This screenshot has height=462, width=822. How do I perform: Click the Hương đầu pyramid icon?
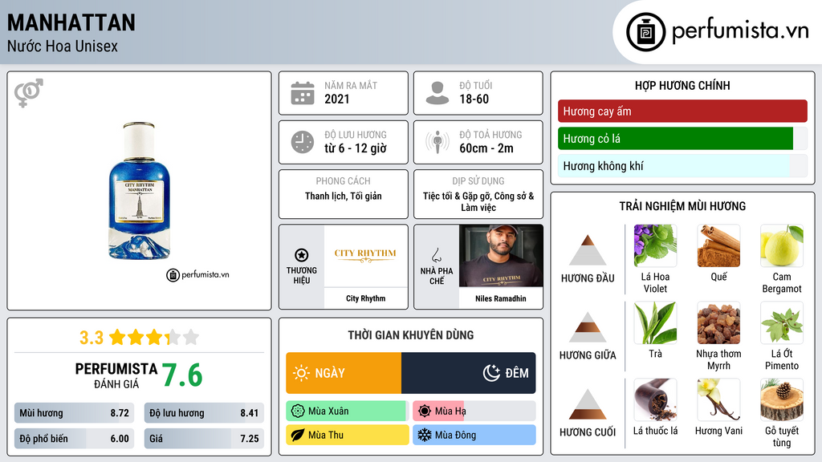pos(588,250)
